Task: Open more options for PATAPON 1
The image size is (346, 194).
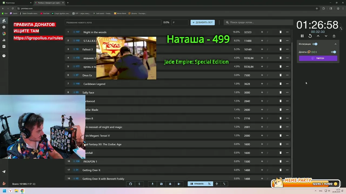Action: click(287, 161)
